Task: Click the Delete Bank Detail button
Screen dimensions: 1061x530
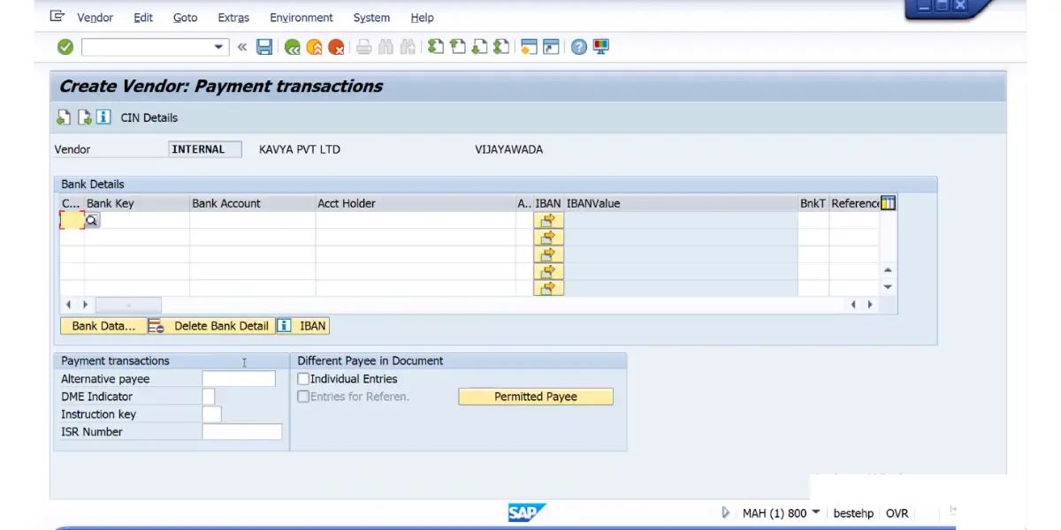Action: 211,326
